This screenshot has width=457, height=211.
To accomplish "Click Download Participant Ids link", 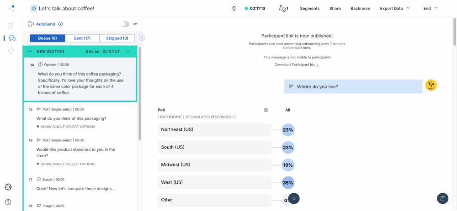I will point(297,65).
